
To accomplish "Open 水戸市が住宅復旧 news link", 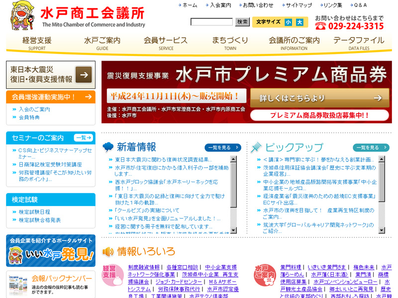I will [x=172, y=171].
